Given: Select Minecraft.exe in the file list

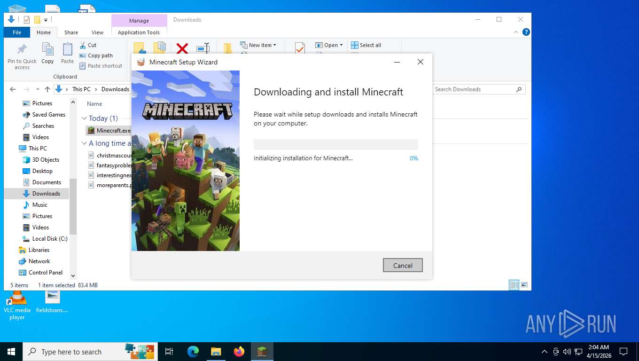Looking at the screenshot, I should click(x=109, y=131).
